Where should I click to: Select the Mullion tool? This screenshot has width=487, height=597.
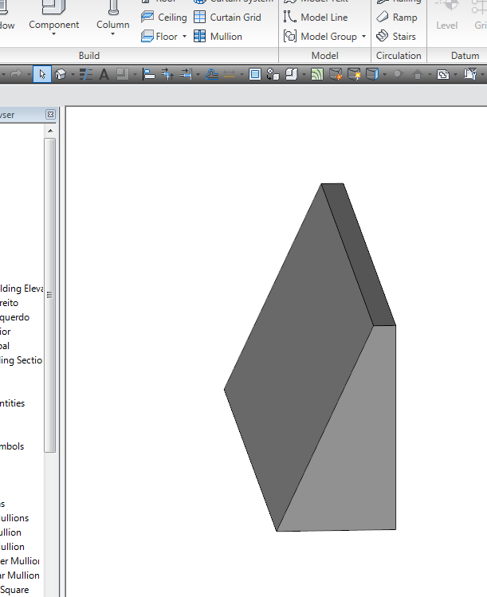[218, 36]
